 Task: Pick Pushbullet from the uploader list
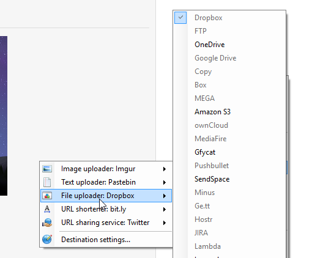coord(229,166)
